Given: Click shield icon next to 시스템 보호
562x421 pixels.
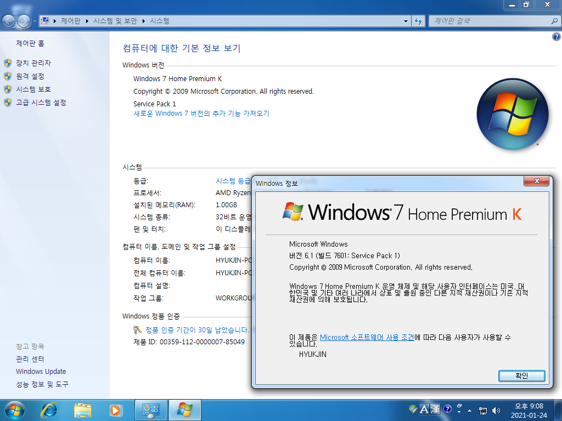Looking at the screenshot, I should [x=8, y=89].
